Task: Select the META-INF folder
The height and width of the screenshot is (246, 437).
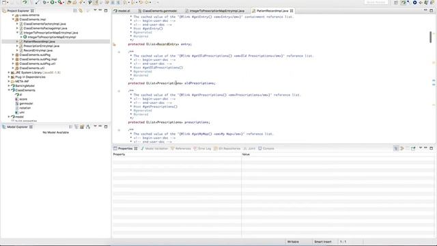Action: [x=22, y=81]
